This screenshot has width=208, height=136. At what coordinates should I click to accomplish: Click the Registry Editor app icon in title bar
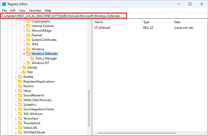point(4,4)
